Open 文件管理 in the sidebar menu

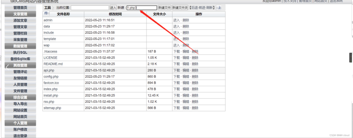click(20, 91)
